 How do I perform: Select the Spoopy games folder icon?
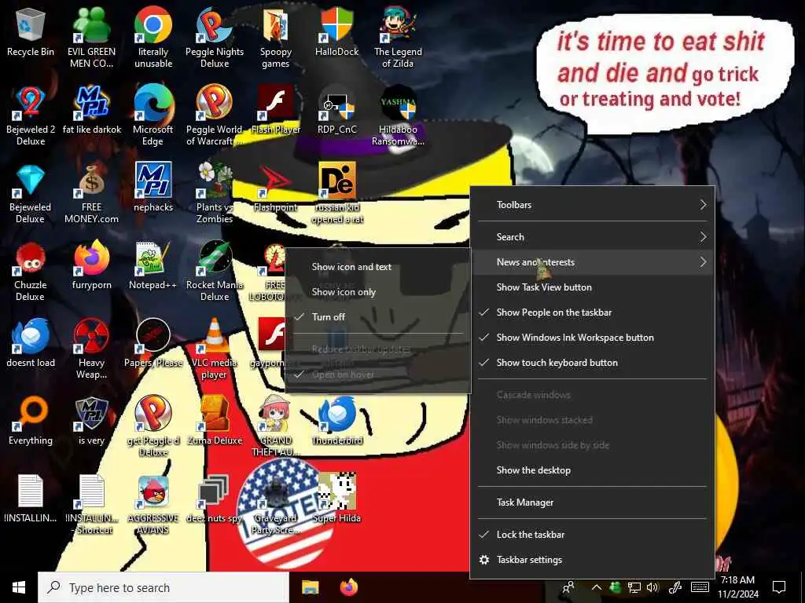[276, 38]
